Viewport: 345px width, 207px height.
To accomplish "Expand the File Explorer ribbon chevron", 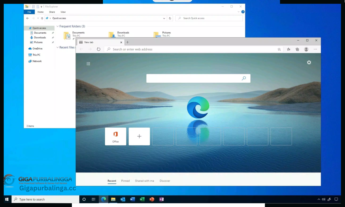I will click(239, 12).
